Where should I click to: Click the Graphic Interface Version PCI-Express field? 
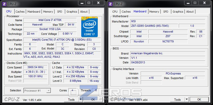[x=173, y=73]
